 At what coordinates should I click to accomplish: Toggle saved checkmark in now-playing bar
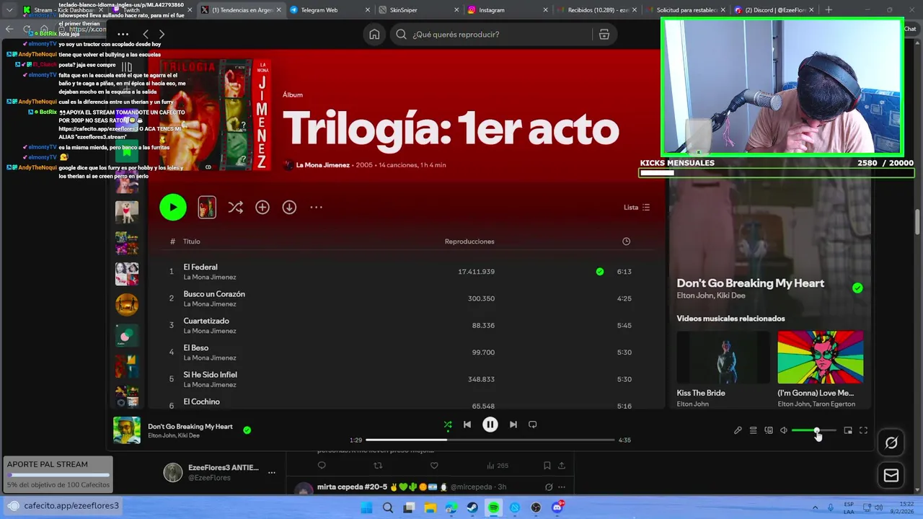click(247, 430)
